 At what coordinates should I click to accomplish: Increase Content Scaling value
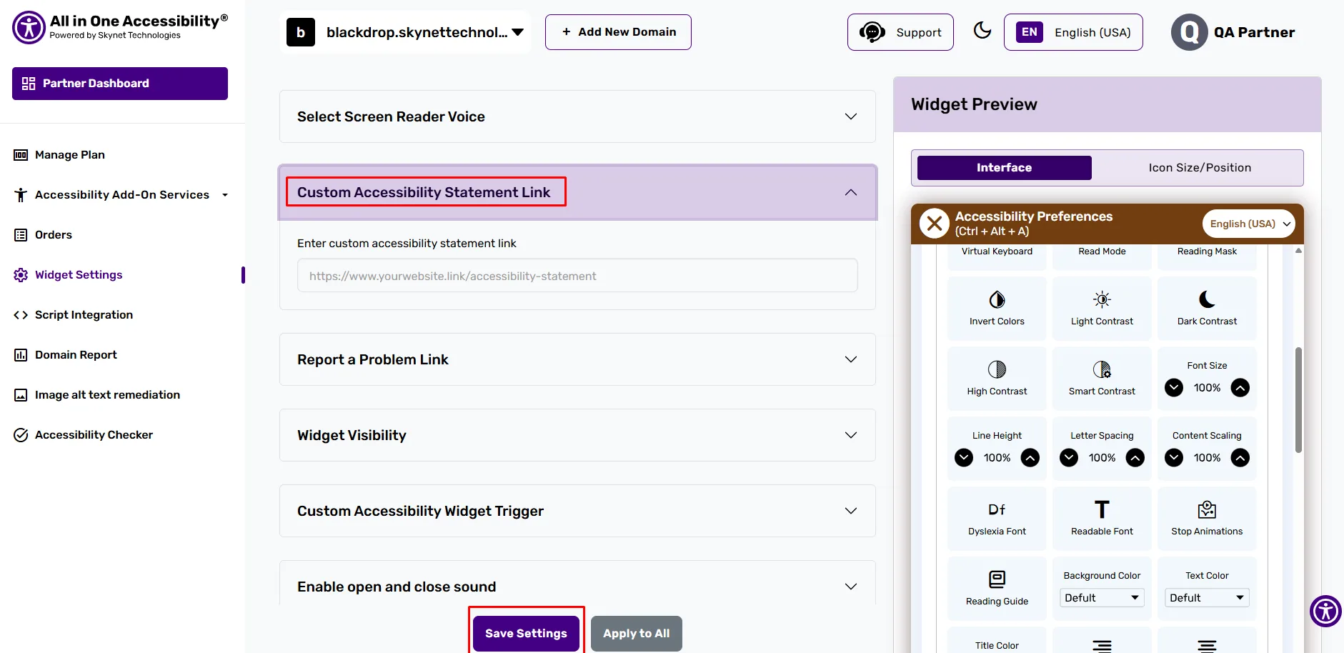(1240, 457)
